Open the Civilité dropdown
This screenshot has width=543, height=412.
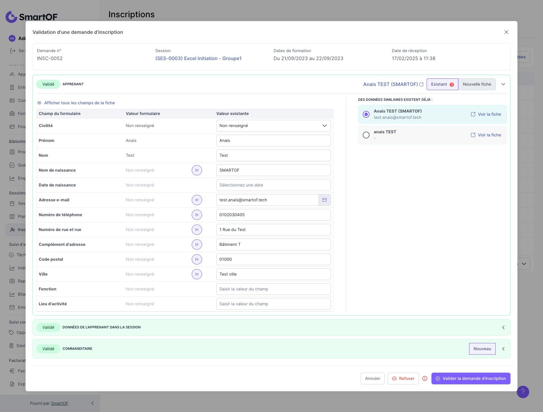[x=274, y=126]
